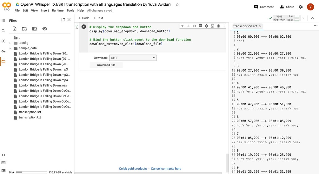The height and width of the screenshot is (174, 319).
Task: Click the Download File button
Action: pos(106,65)
